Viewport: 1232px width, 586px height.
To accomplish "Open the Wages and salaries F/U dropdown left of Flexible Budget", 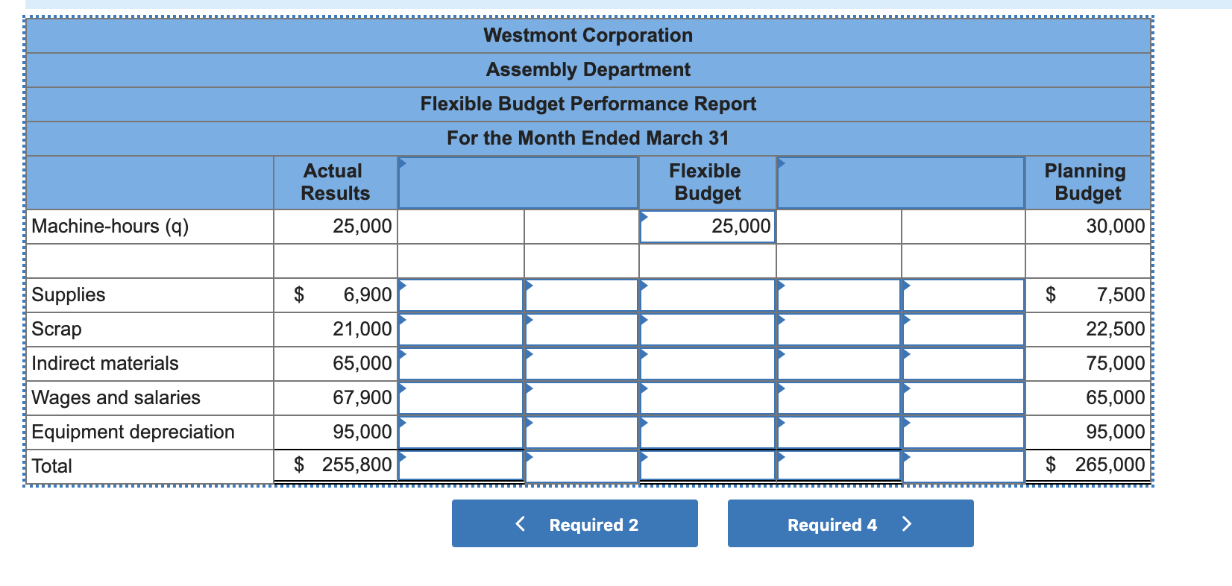I will click(582, 398).
